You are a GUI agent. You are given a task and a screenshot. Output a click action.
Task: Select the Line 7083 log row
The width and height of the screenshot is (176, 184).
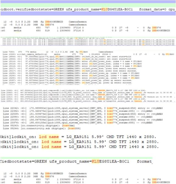pyautogui.click(x=58, y=52)
